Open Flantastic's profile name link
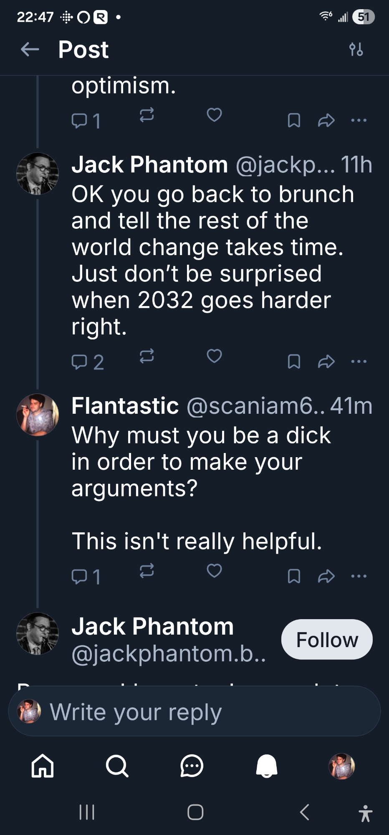The width and height of the screenshot is (389, 835). (125, 406)
